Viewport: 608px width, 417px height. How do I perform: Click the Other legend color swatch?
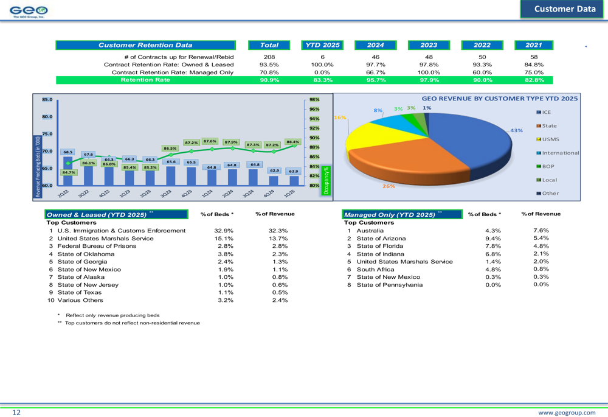pyautogui.click(x=539, y=194)
